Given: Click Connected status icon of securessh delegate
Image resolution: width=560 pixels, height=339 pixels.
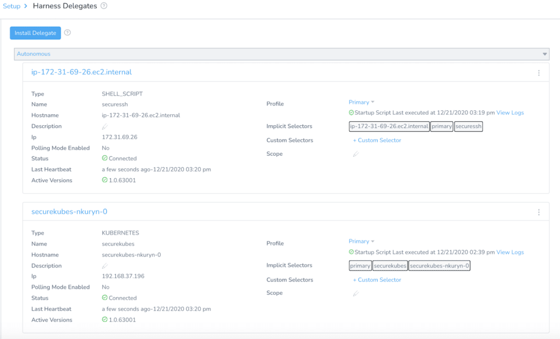Looking at the screenshot, I should point(104,158).
